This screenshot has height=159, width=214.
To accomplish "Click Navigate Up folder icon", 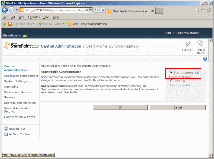I will coord(25,36).
